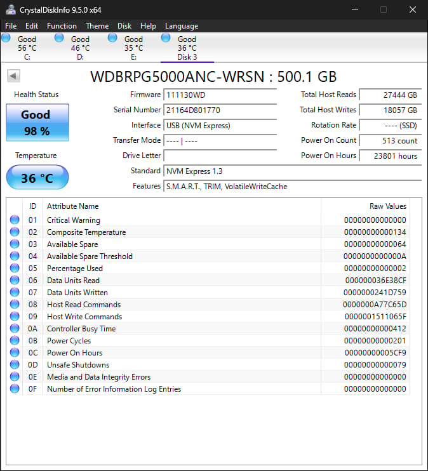The height and width of the screenshot is (471, 428).
Task: Click the Attribute Name column header
Action: coord(182,206)
